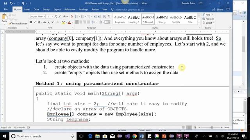Open Ribbon Display Options
This screenshot has height=140, width=250.
201,3
